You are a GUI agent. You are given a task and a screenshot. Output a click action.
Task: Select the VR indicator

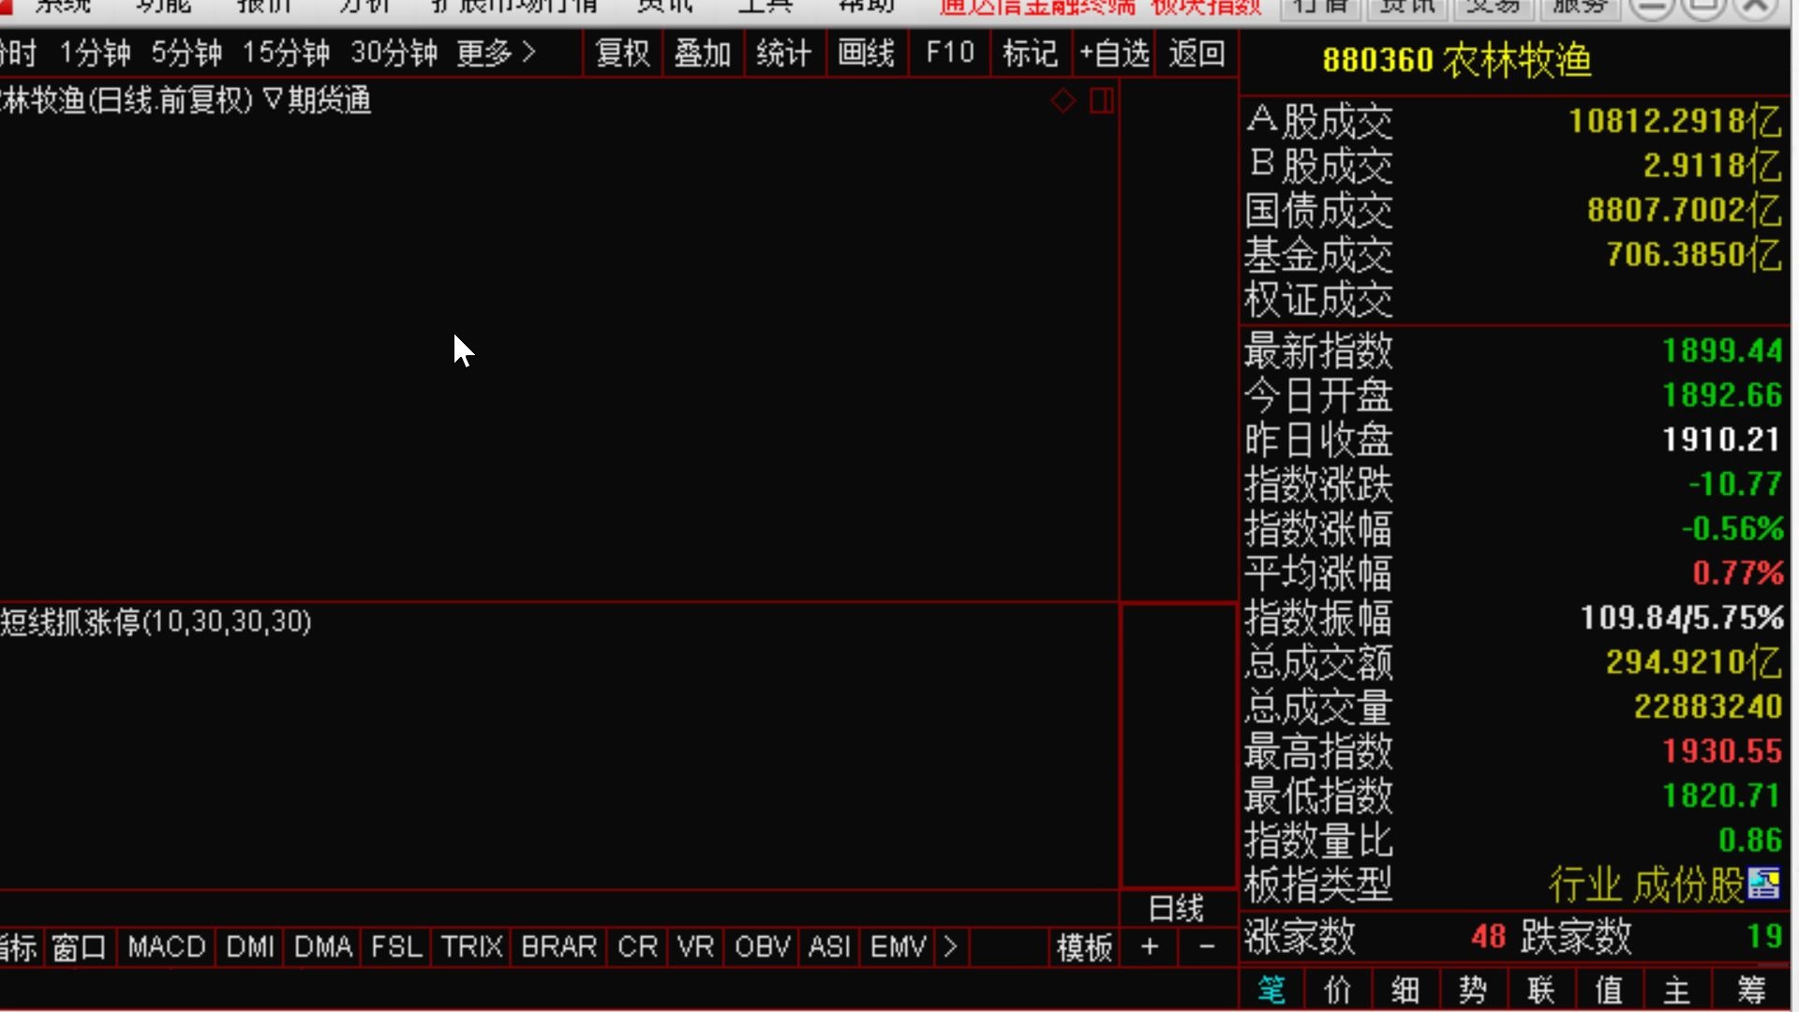point(695,947)
